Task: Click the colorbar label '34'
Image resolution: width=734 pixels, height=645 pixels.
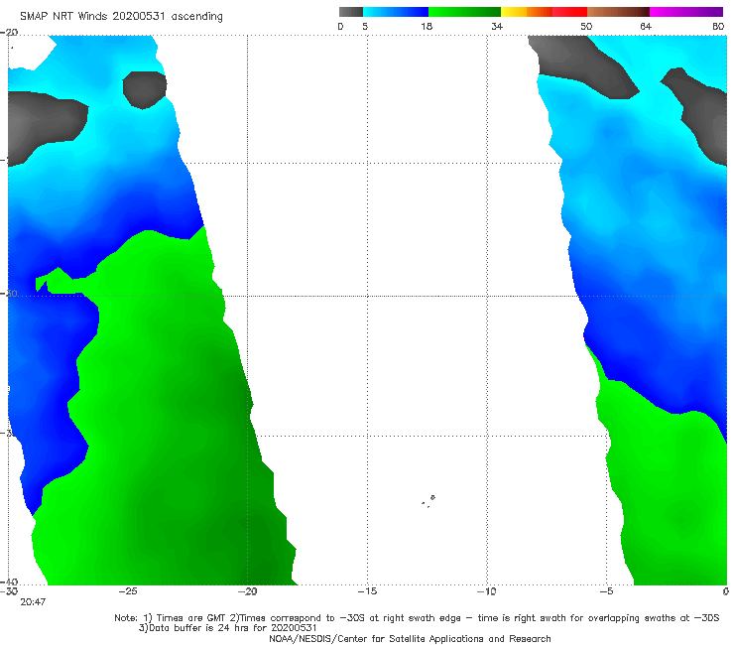Action: click(x=497, y=27)
